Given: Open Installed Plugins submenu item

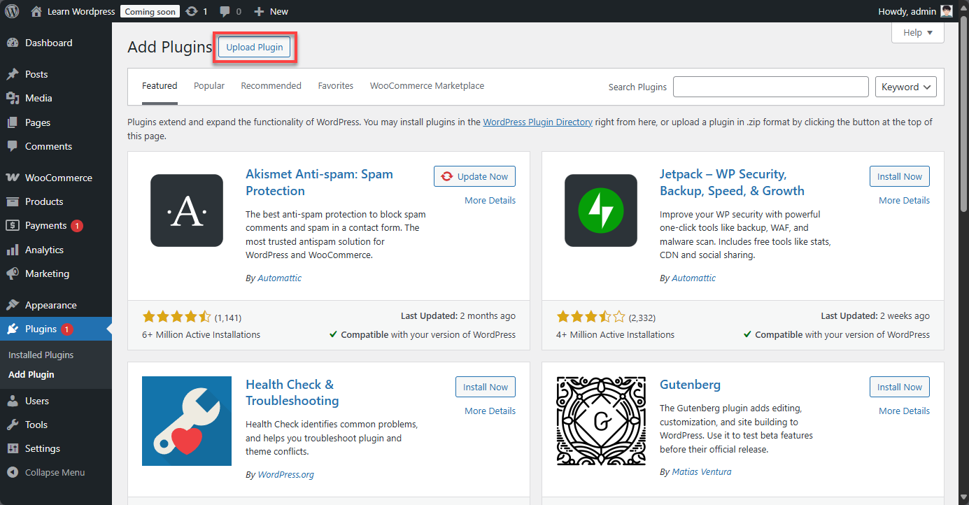Looking at the screenshot, I should pos(41,355).
